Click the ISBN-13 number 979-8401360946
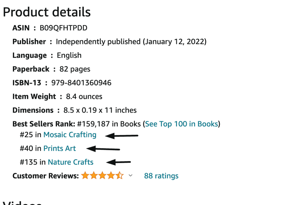Image resolution: width=281 pixels, height=205 pixels. [x=81, y=83]
